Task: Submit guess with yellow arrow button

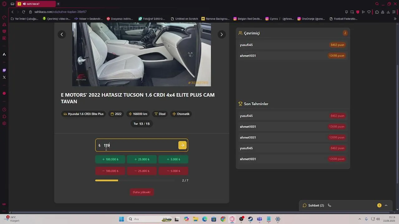Action: (182, 145)
